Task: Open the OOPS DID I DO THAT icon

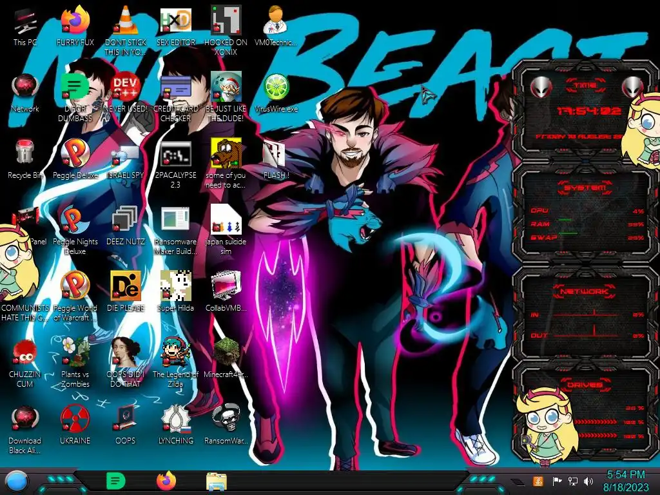Action: pos(126,363)
